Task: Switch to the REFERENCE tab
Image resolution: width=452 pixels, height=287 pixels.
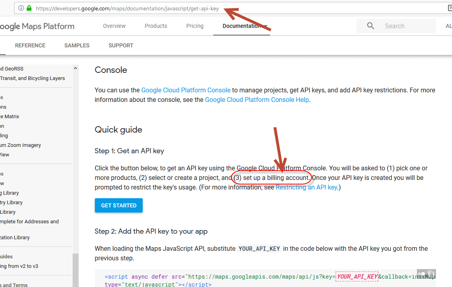Action: [x=30, y=45]
